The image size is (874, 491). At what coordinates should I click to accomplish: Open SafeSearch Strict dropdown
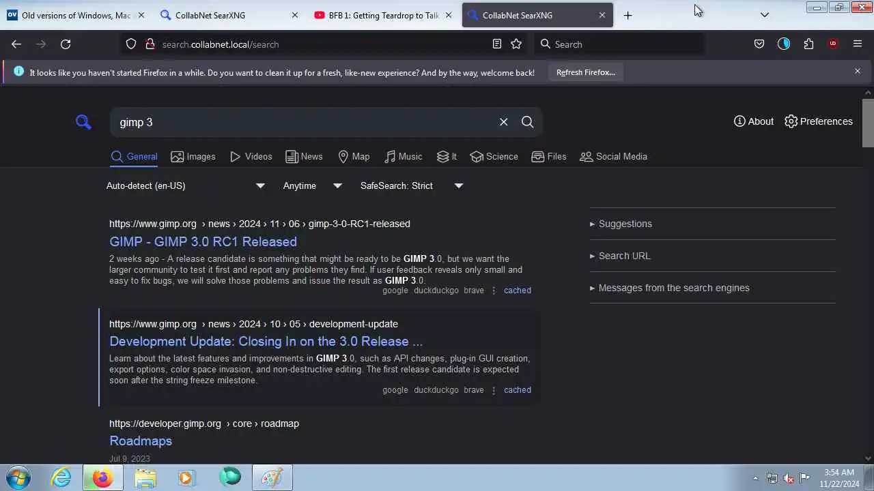point(412,185)
